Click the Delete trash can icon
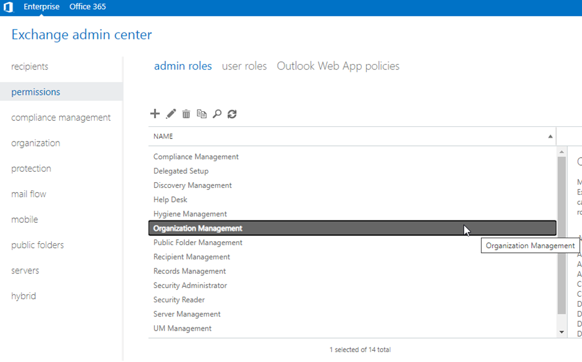582x362 pixels. (186, 114)
